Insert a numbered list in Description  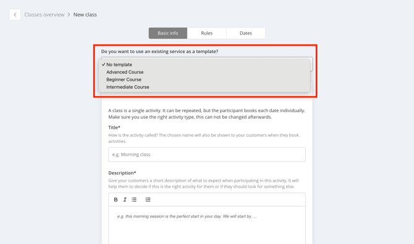coord(148,200)
